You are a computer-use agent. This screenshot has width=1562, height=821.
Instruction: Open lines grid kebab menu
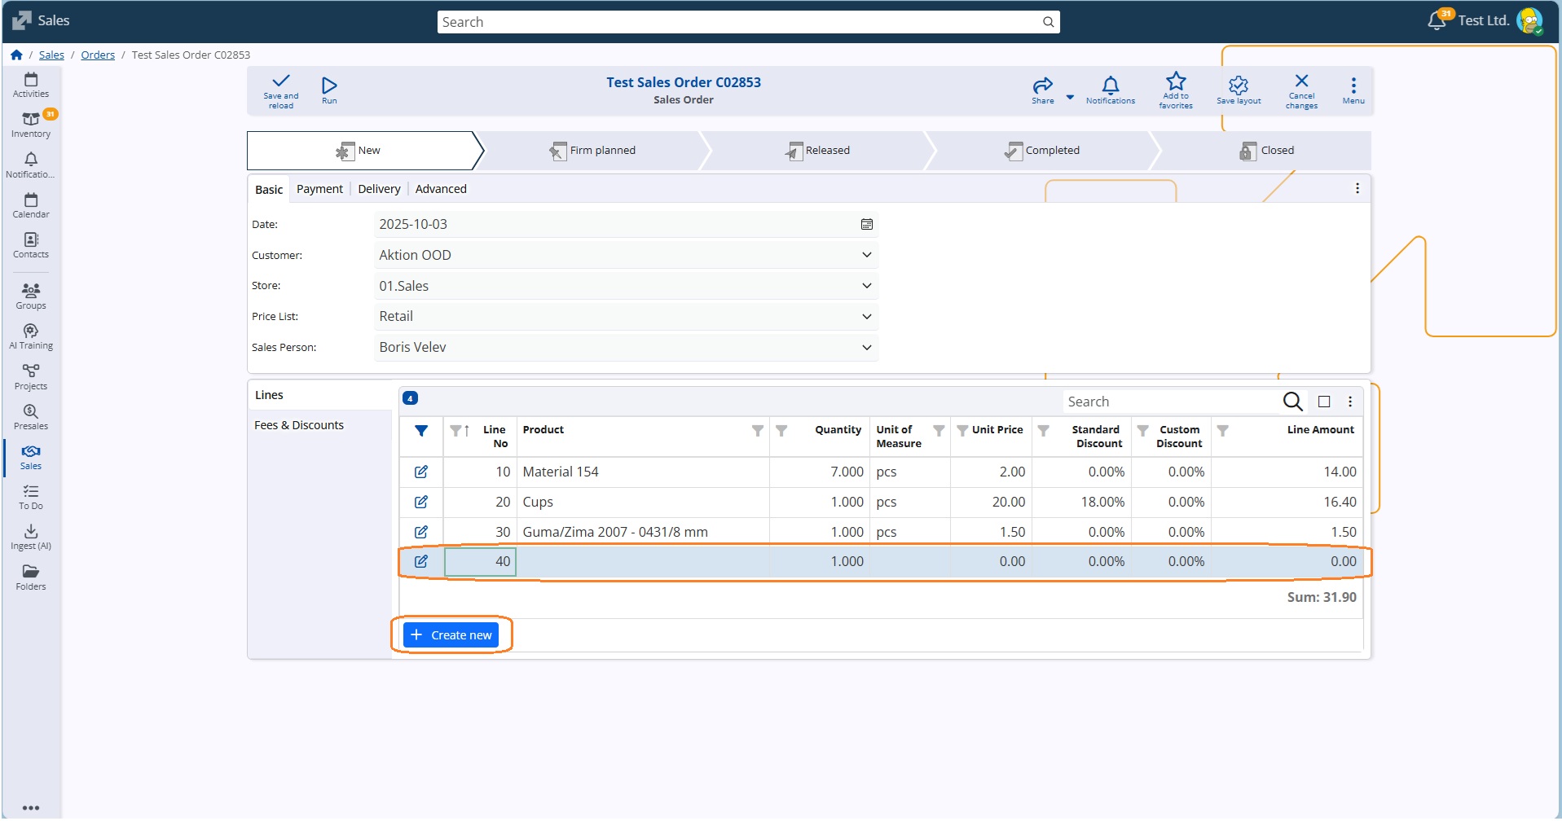[x=1350, y=402]
